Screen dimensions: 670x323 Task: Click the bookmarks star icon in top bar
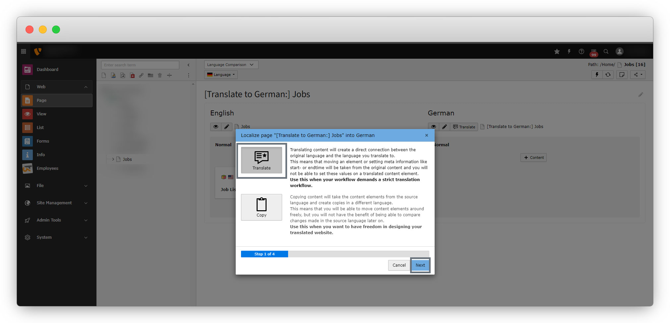click(x=557, y=51)
